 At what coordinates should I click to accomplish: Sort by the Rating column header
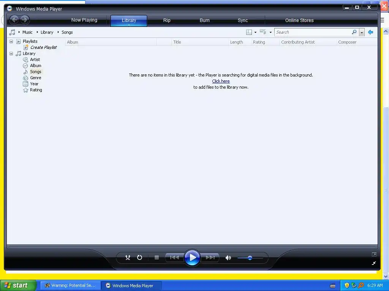tap(265, 42)
